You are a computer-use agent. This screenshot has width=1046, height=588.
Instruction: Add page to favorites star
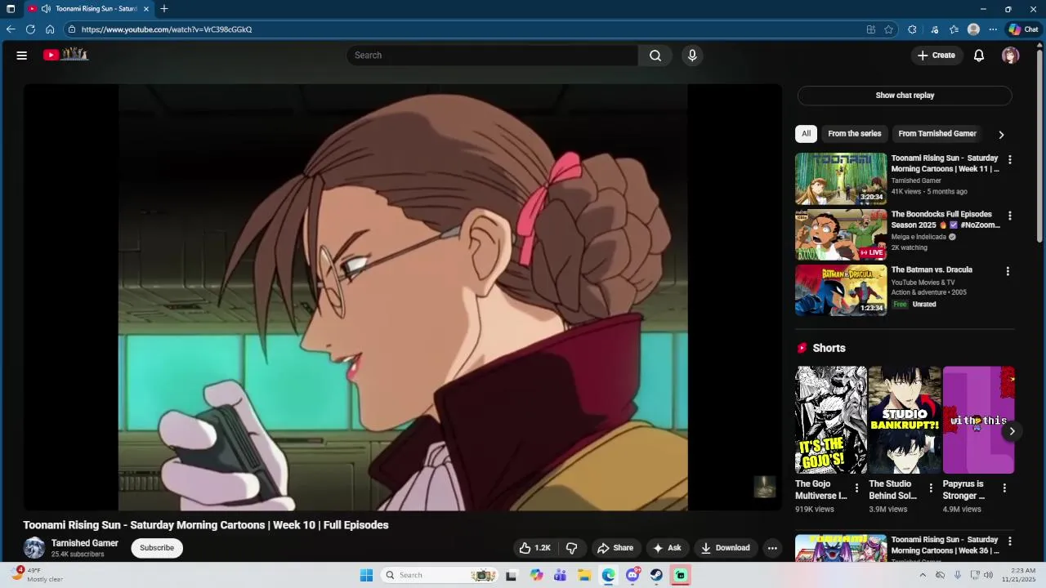(x=888, y=29)
